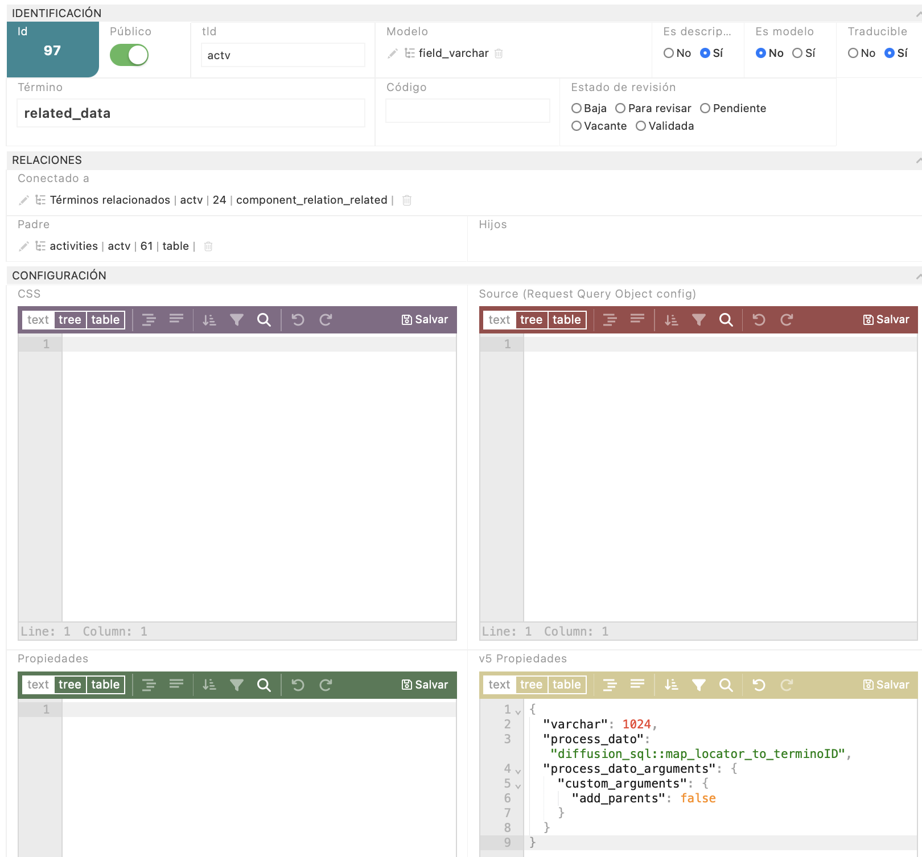Image resolution: width=922 pixels, height=857 pixels.
Task: Click undo icon in v5 Propiedades editor
Action: pos(759,685)
